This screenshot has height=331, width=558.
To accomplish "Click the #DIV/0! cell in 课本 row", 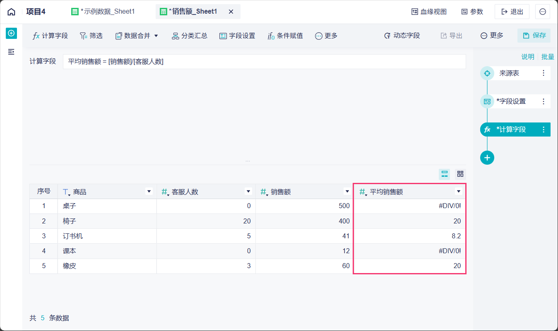I will coord(410,251).
